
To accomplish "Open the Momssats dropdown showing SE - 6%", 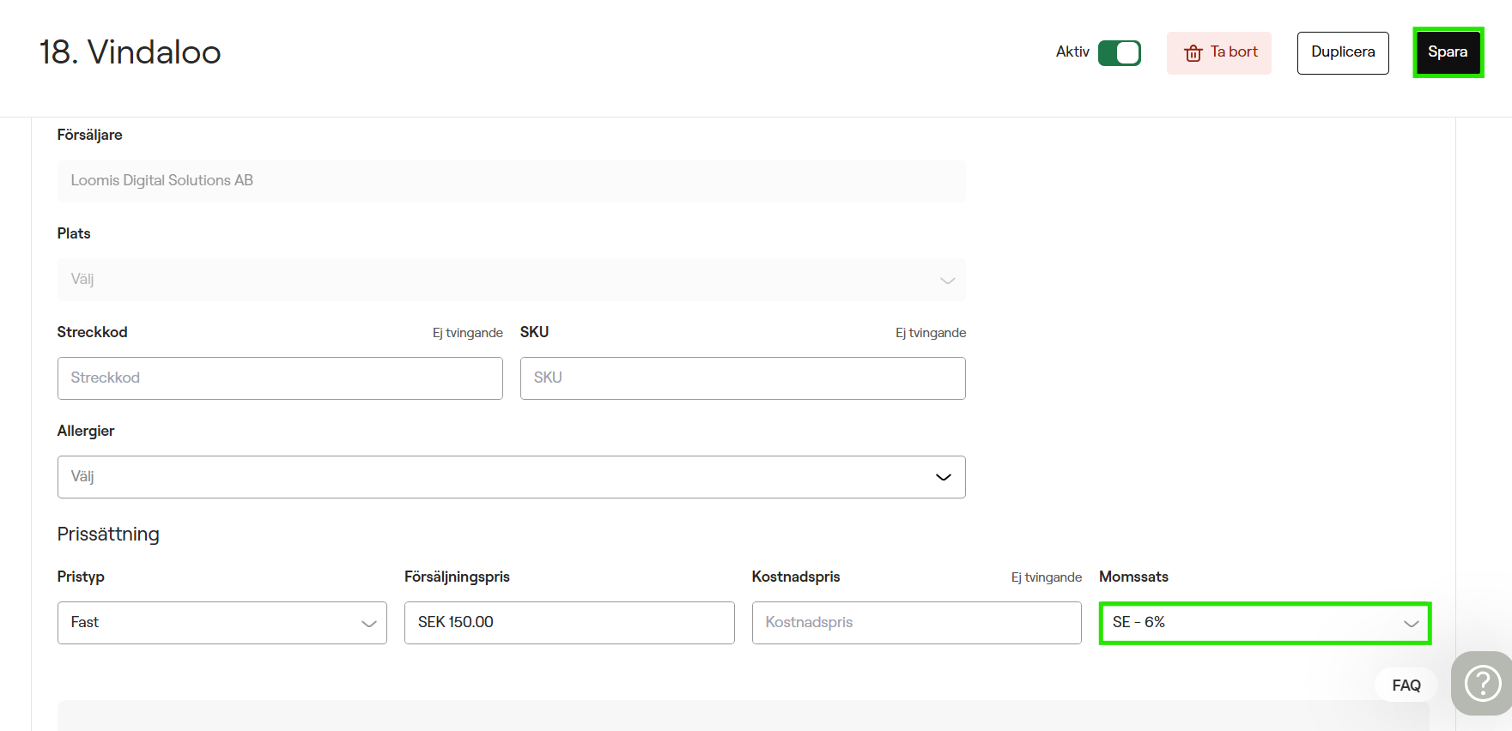I will pyautogui.click(x=1264, y=623).
